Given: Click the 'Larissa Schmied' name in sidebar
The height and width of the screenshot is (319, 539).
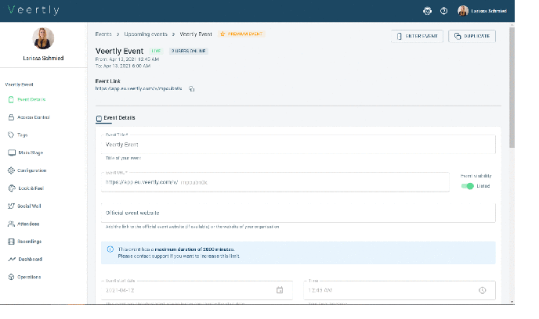Looking at the screenshot, I should pos(43,59).
